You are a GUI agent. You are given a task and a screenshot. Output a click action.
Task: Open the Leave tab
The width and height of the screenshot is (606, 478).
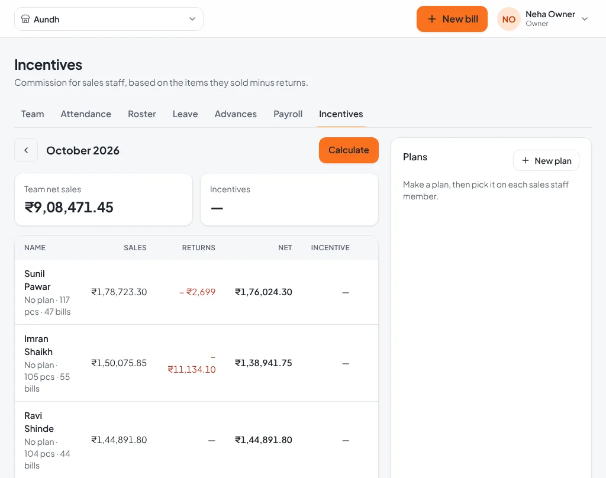point(185,114)
